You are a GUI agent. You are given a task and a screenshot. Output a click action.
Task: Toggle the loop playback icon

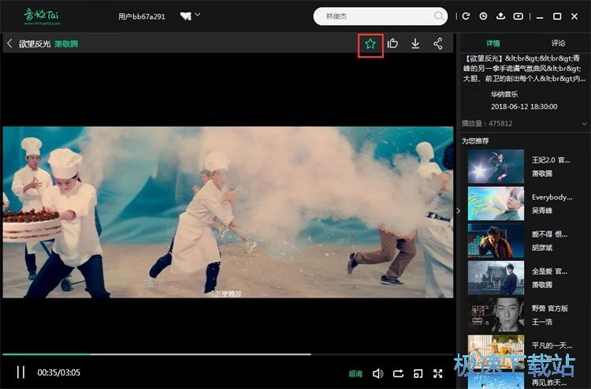[x=398, y=373]
